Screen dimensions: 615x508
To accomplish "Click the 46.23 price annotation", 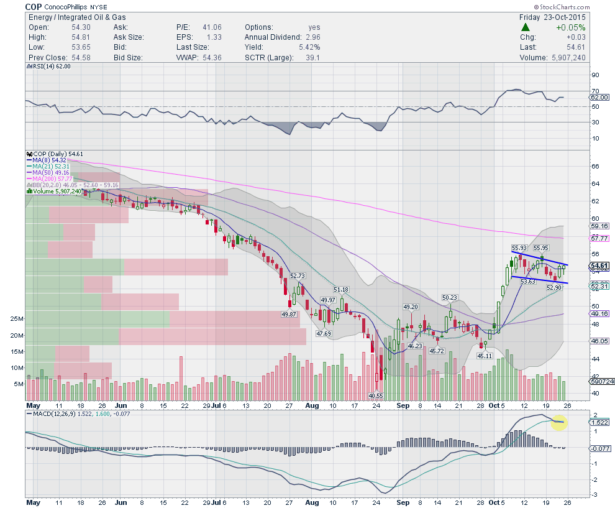I will point(415,346).
